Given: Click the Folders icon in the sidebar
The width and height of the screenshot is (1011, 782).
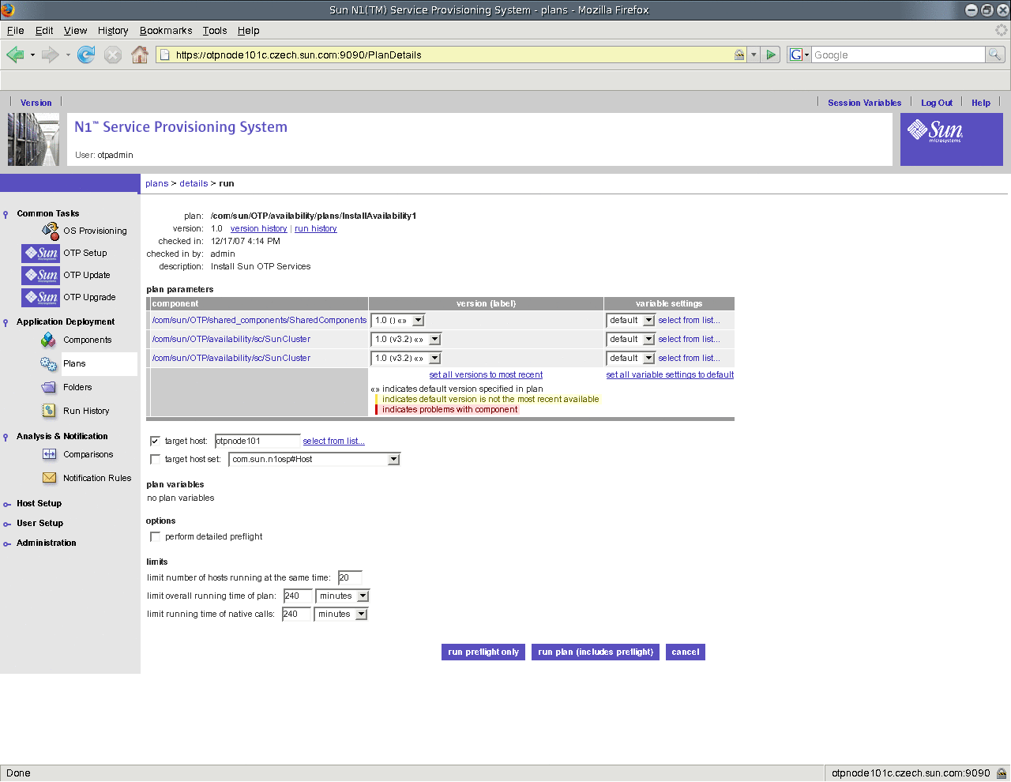Looking at the screenshot, I should coord(49,387).
